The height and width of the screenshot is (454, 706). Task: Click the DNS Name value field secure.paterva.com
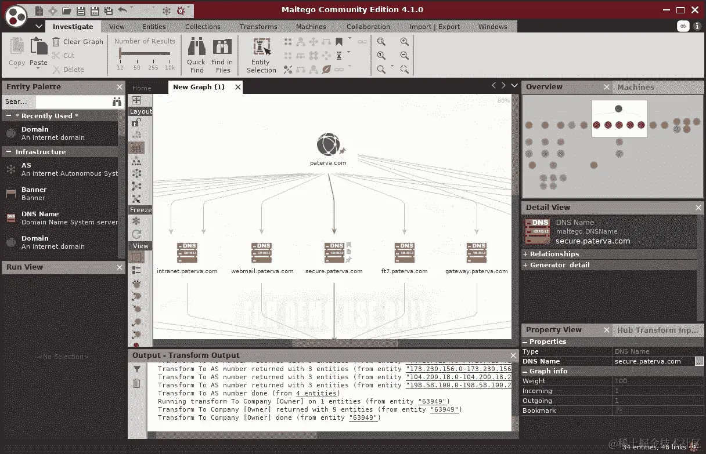[x=653, y=361]
